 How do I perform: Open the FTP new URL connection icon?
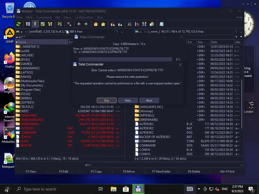[x=120, y=24]
